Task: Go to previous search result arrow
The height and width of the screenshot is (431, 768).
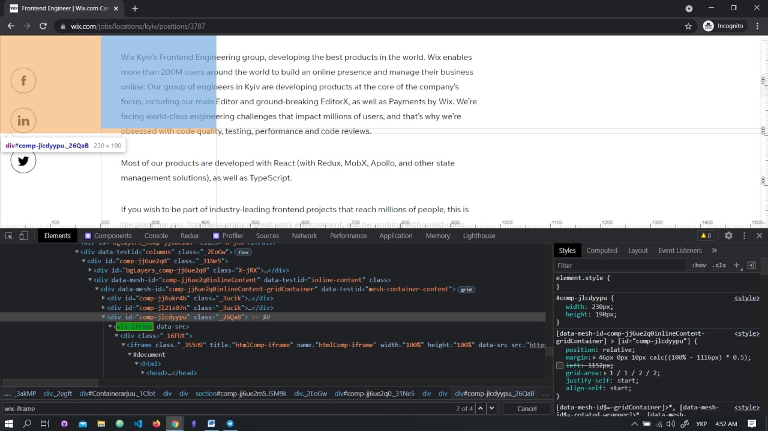Action: 481,408
